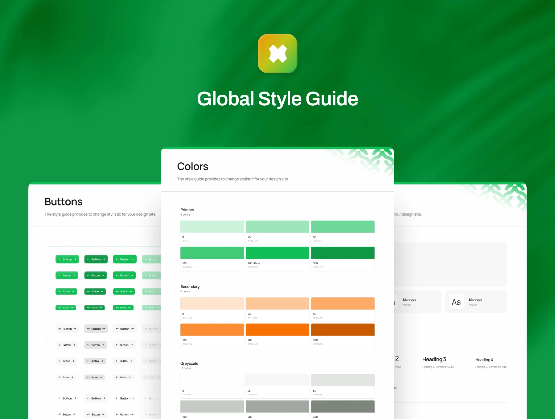
Task: Click the Greyscale section label
Action: [189, 364]
